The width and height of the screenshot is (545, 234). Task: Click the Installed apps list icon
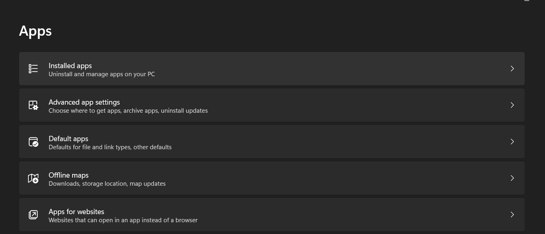coord(33,69)
